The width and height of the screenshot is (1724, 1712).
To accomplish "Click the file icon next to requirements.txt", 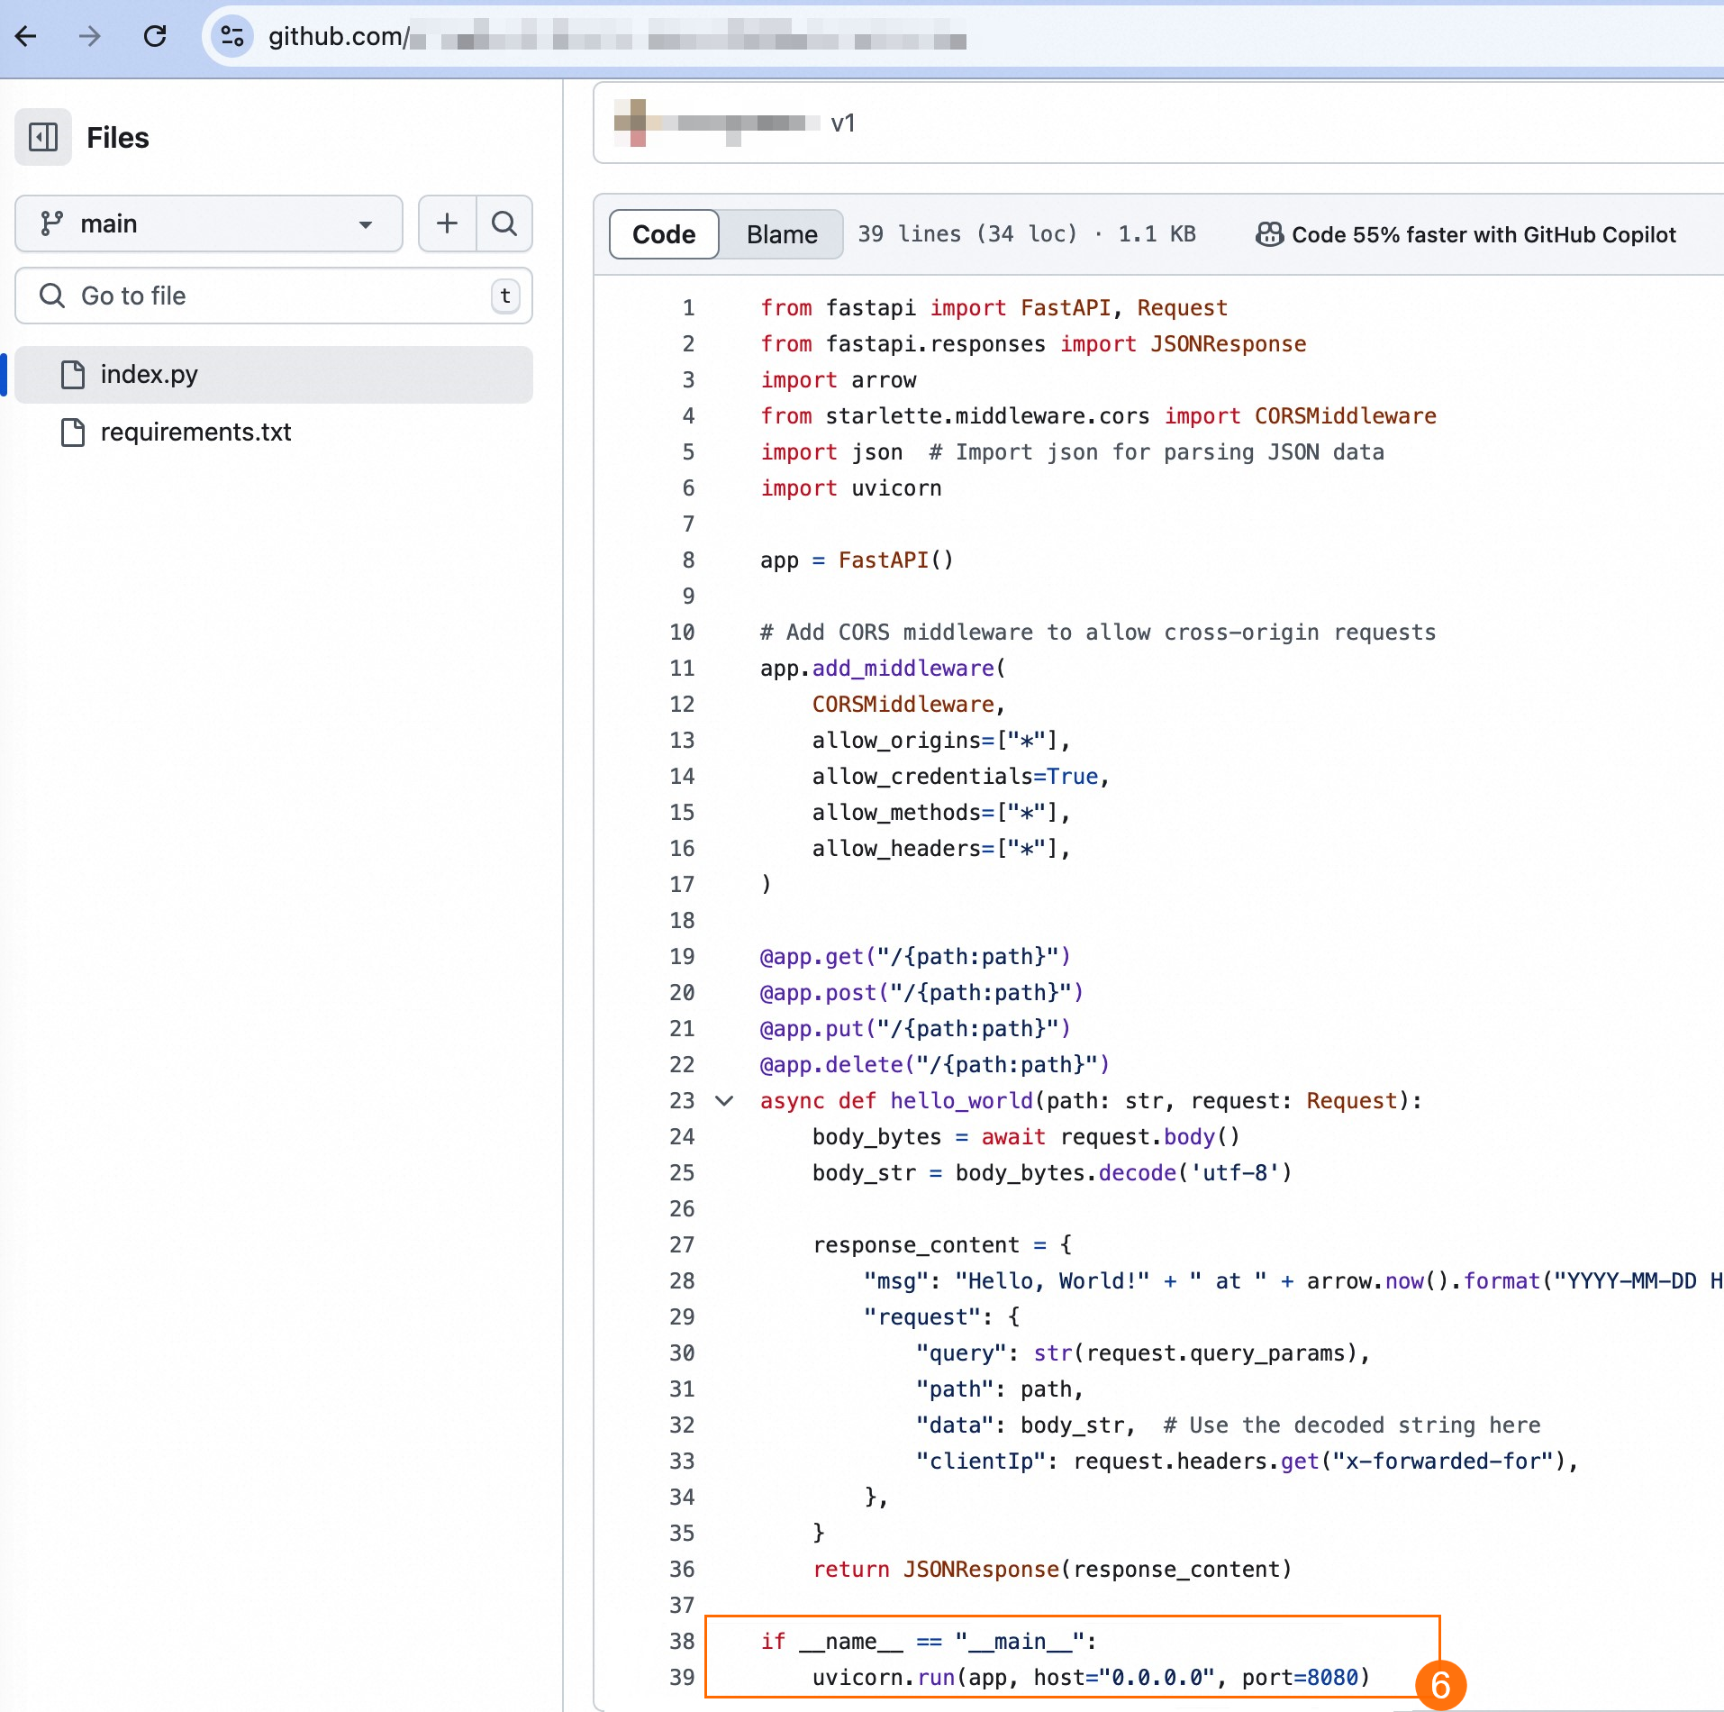I will pyautogui.click(x=73, y=432).
